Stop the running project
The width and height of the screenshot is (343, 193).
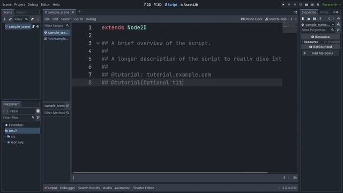click(x=295, y=5)
